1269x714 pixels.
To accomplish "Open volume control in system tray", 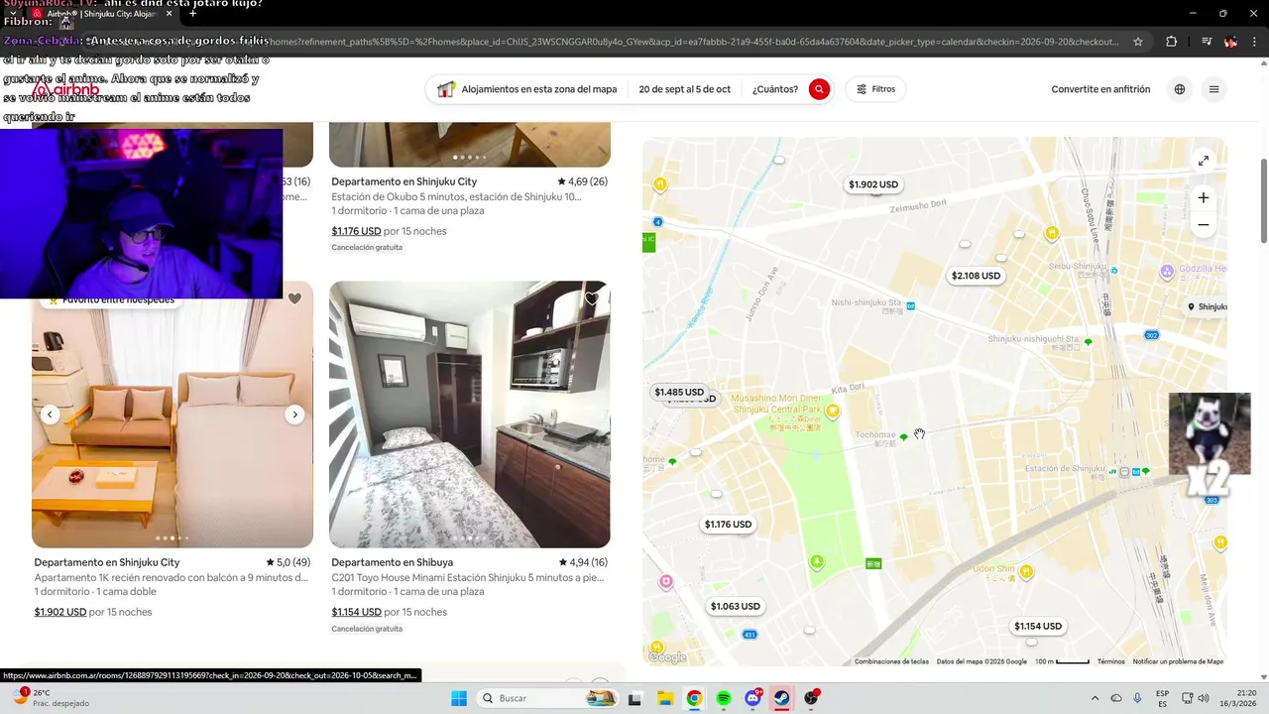I will pos(1203,698).
